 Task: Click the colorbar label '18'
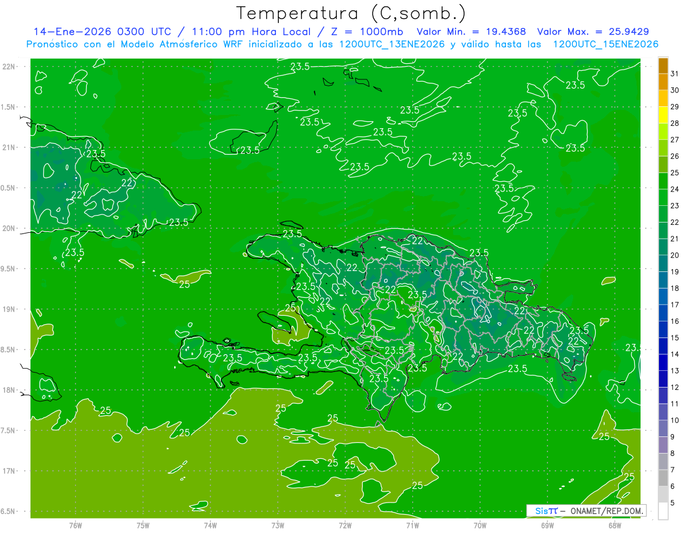pyautogui.click(x=674, y=288)
